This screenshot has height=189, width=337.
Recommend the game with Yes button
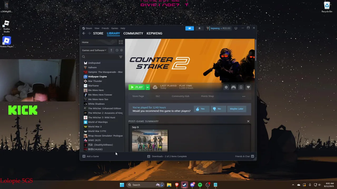202,109
